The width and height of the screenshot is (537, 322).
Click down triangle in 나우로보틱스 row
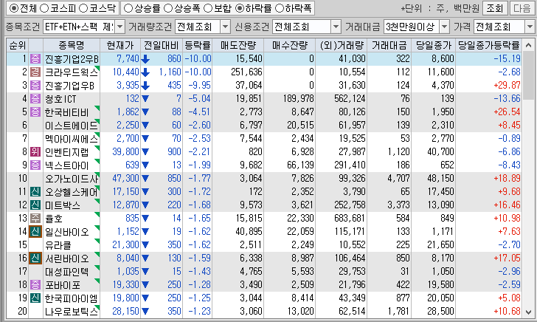[x=145, y=312]
